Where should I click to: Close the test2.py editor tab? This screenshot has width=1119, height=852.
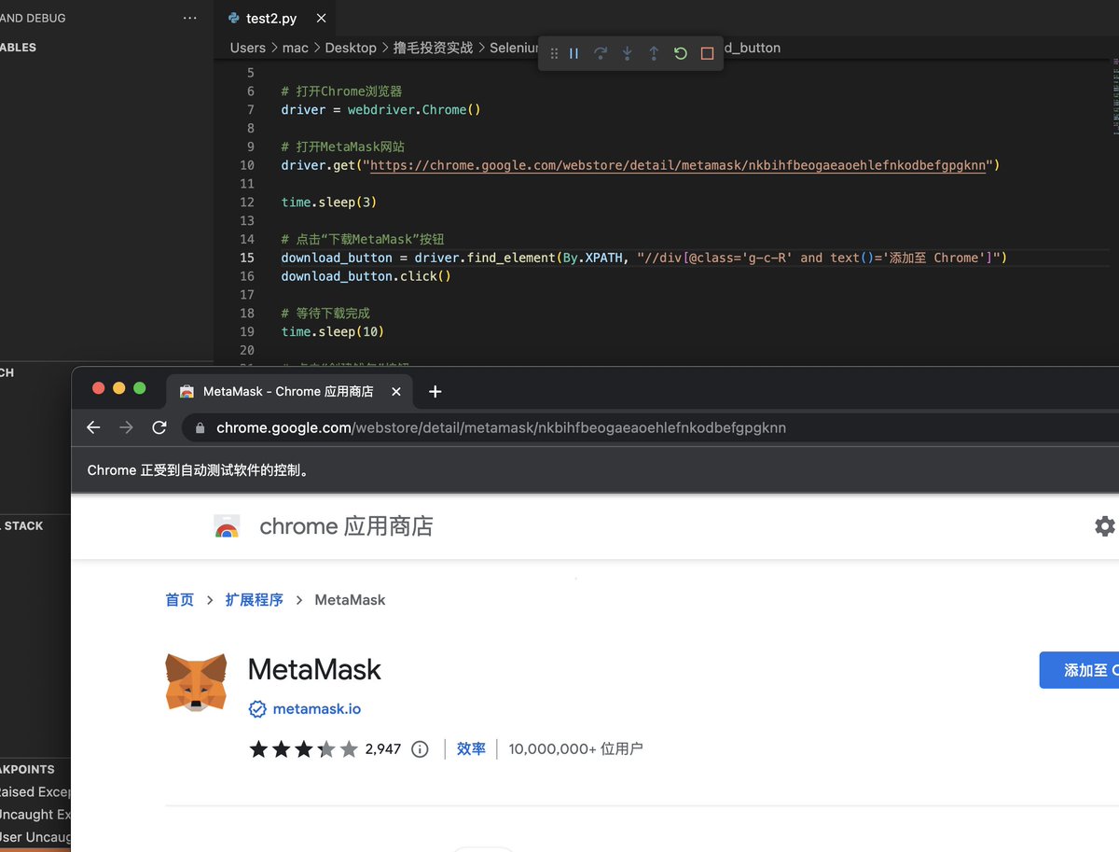pos(322,18)
